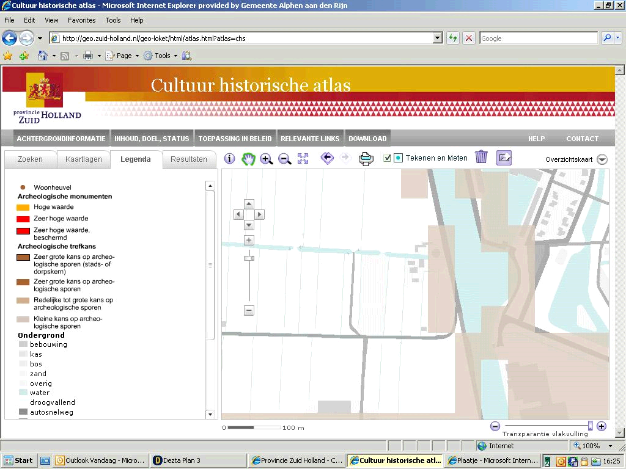Expand the Overzichtskaart dropdown arrow
626x469 pixels.
tap(602, 159)
